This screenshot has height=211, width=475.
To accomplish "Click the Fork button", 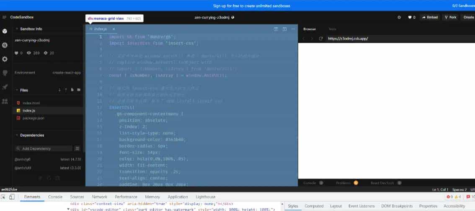I will (x=450, y=17).
